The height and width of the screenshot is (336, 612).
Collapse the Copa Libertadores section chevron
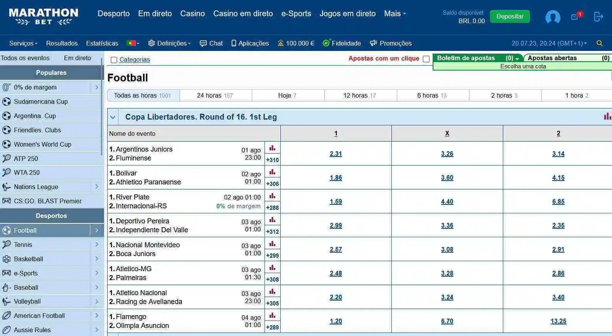point(113,117)
